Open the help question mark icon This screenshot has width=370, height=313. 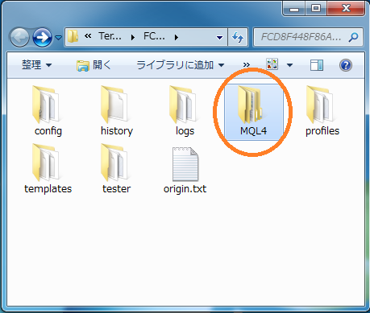(346, 65)
